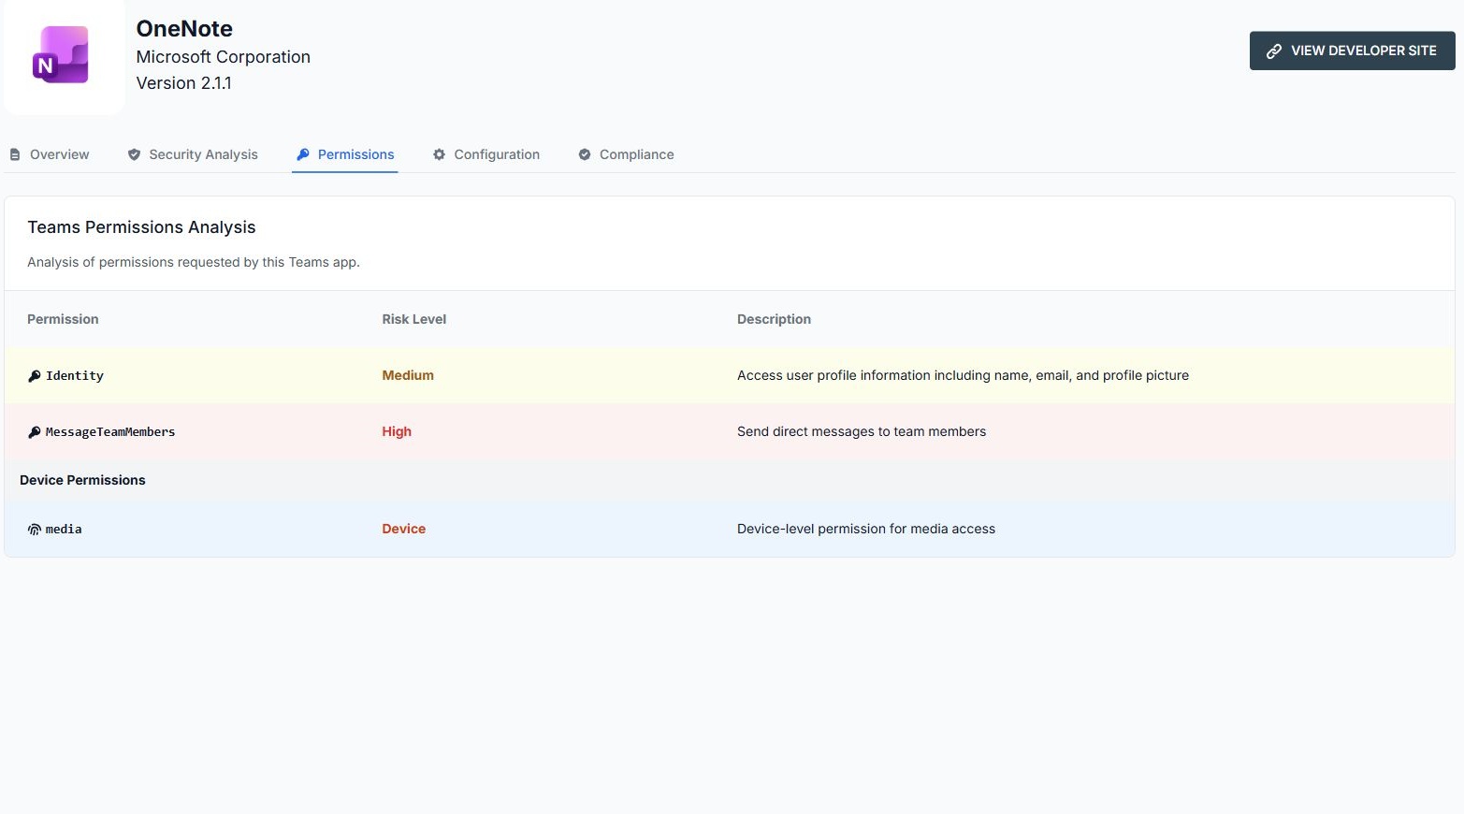Click the OneNote app title
Screen dimensions: 1464x814
point(184,29)
